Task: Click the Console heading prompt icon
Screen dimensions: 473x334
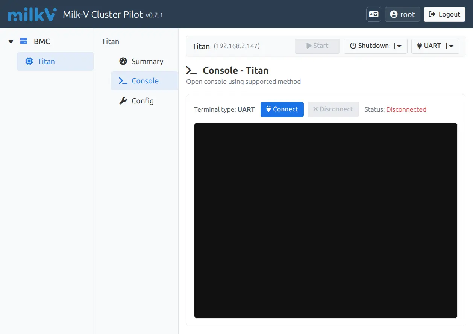Action: [x=191, y=71]
